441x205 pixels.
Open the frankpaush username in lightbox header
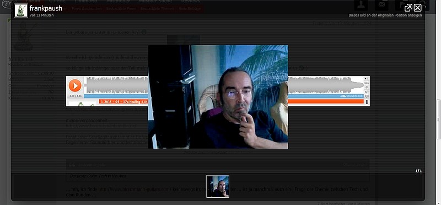(46, 8)
